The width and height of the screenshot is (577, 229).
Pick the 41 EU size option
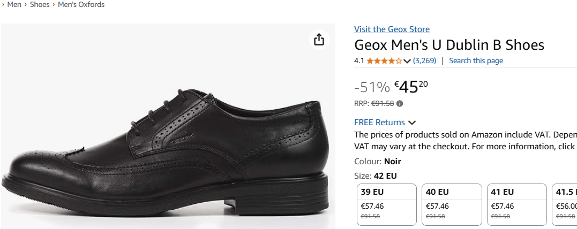coord(517,204)
